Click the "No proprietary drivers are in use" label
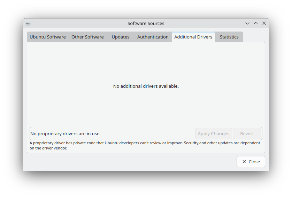292x198 pixels. pos(66,134)
